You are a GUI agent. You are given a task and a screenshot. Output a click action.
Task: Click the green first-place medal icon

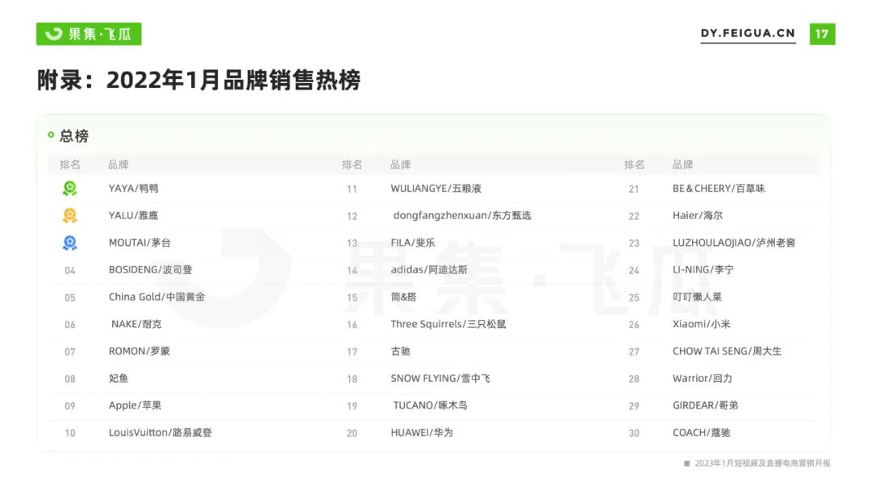point(69,189)
